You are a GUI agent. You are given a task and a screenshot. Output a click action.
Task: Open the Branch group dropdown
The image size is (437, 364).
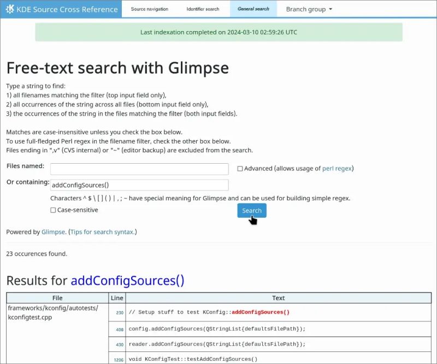coord(308,9)
